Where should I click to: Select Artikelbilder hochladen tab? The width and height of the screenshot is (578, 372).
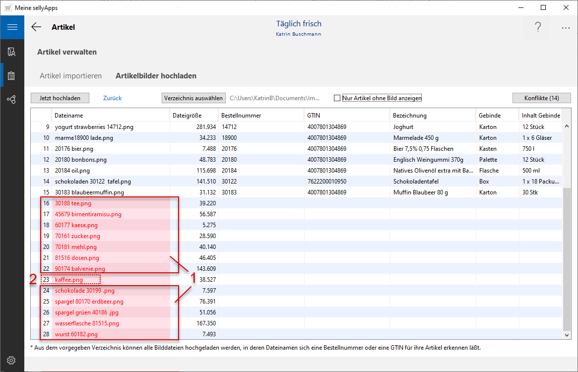tap(156, 76)
